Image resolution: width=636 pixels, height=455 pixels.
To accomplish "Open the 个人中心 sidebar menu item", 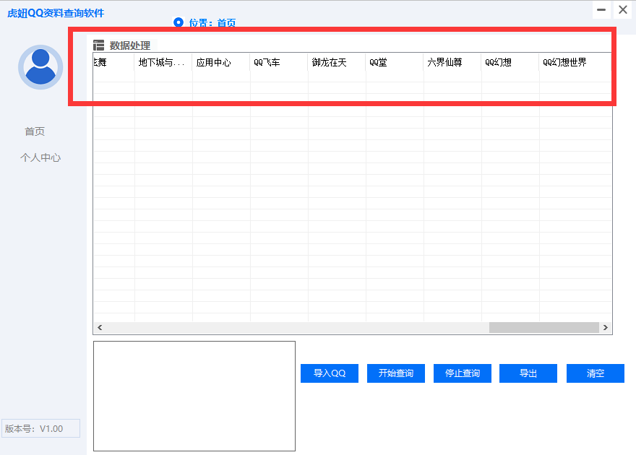I will click(x=40, y=157).
